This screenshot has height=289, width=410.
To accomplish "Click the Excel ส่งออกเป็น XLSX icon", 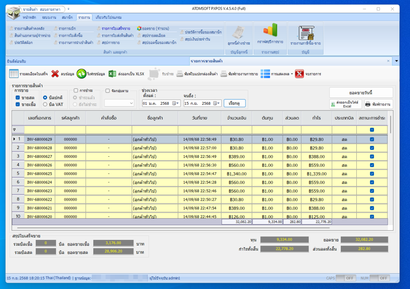I will point(112,74).
